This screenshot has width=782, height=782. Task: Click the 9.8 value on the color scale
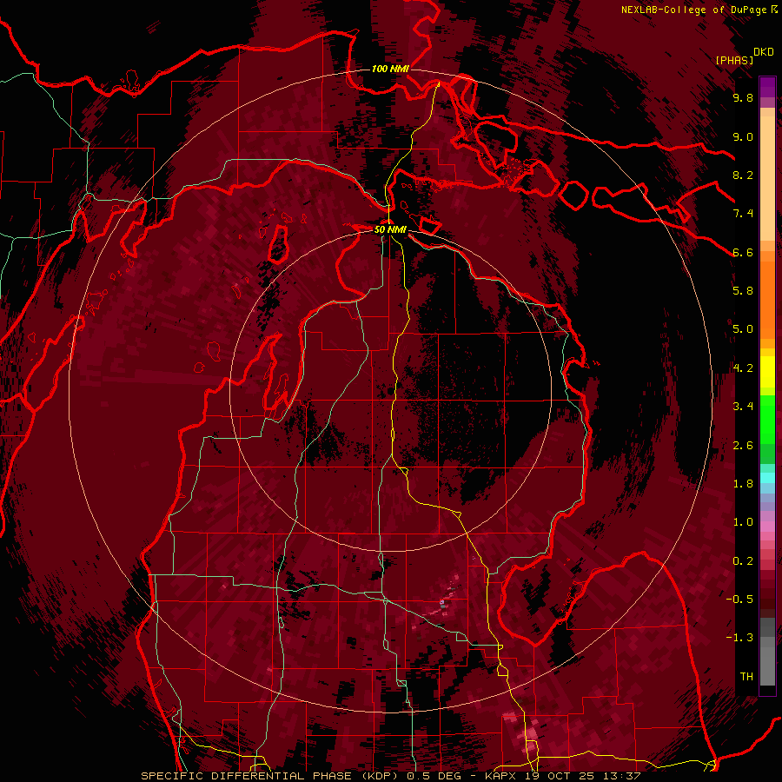(743, 97)
